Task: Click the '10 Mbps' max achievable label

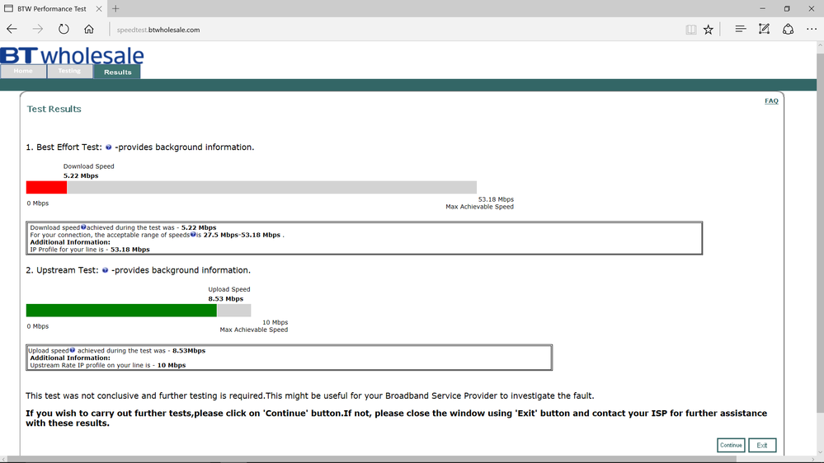Action: (275, 322)
